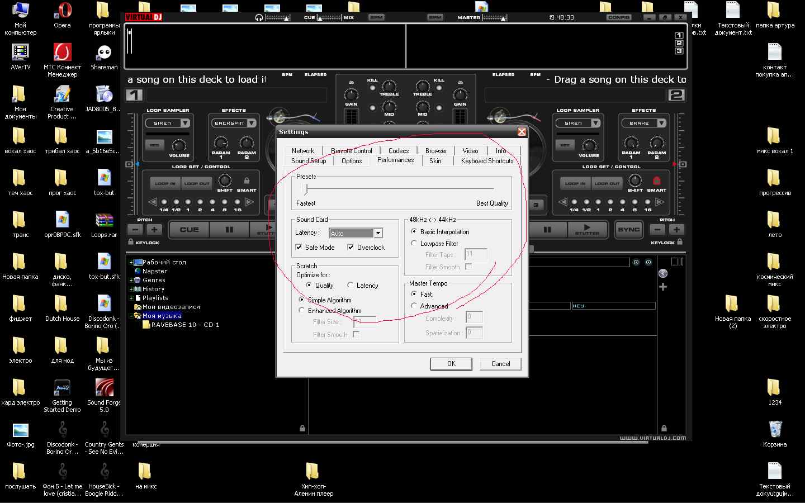Click deck 2 LOOP OUT button
805x503 pixels.
point(607,183)
